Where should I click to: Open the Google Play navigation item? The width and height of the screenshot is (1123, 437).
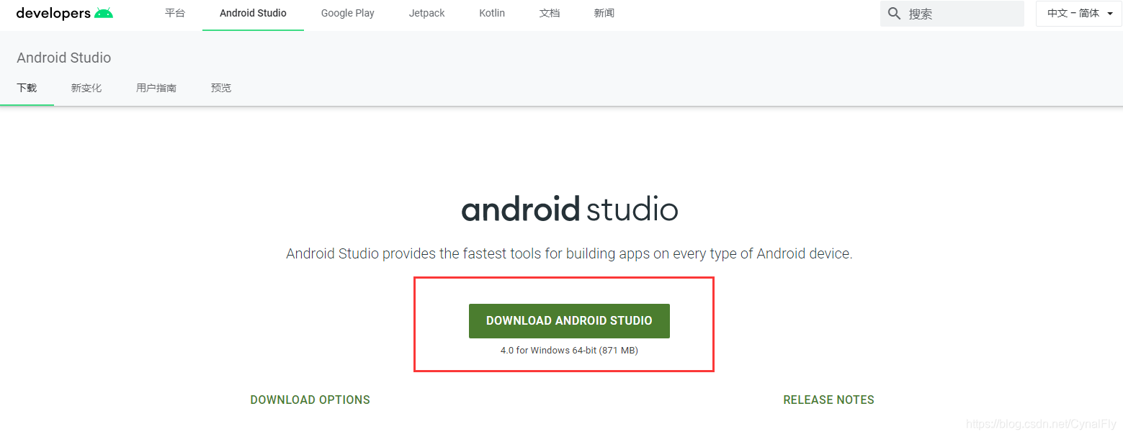pyautogui.click(x=348, y=13)
